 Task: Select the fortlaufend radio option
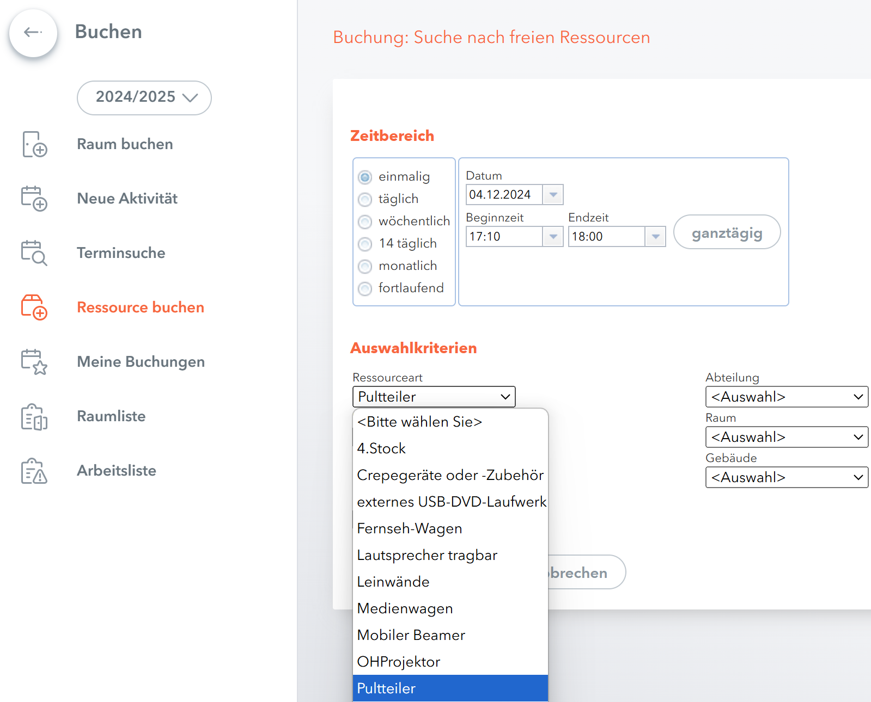364,289
